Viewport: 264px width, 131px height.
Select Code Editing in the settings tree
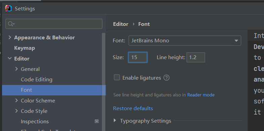[x=37, y=80]
